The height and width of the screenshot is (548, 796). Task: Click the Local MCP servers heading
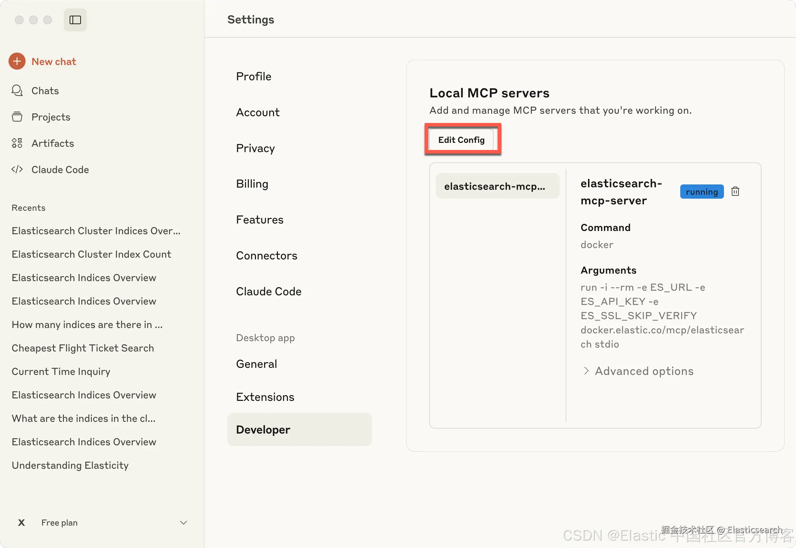489,93
